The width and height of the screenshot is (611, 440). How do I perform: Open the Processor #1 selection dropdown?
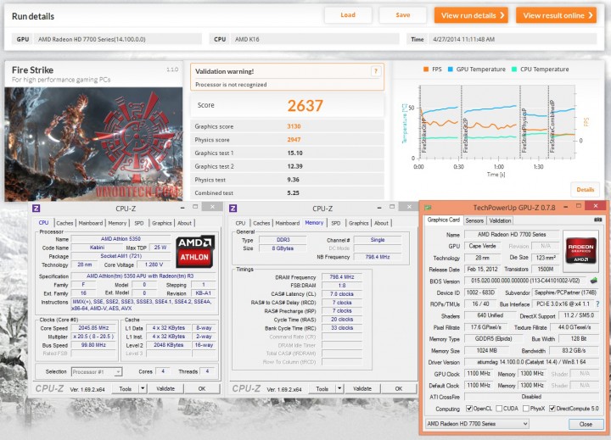[97, 372]
